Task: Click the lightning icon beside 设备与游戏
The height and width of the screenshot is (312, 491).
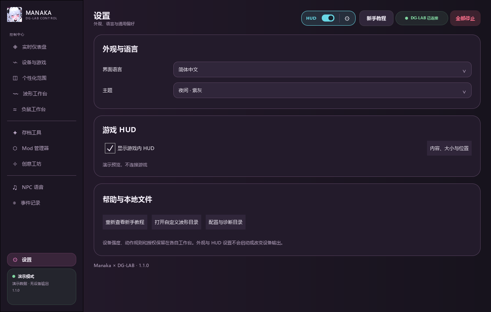Action: [15, 62]
